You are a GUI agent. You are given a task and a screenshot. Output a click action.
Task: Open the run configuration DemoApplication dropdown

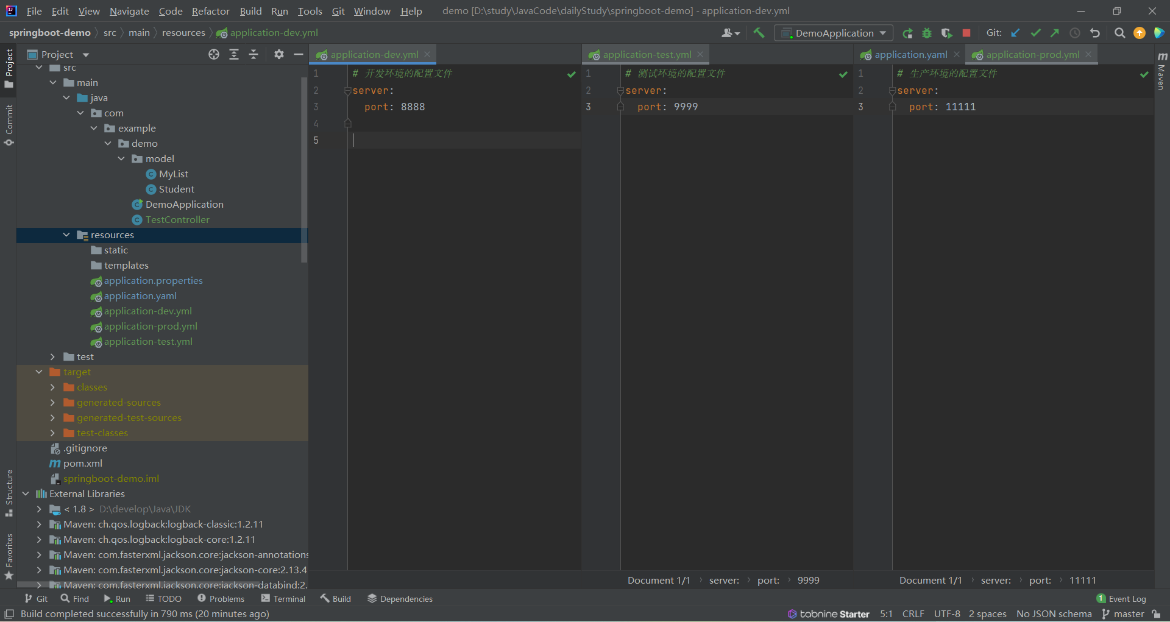(834, 33)
